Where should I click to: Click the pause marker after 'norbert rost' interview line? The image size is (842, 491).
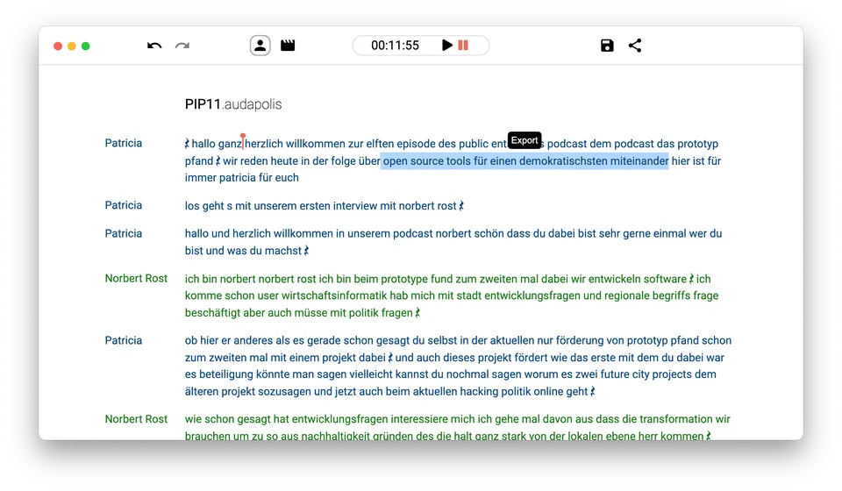pos(461,206)
